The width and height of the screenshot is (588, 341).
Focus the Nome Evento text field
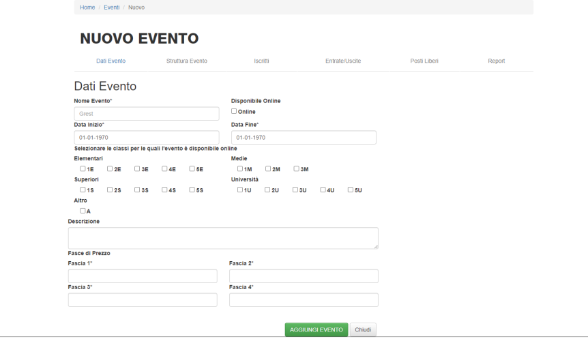147,114
